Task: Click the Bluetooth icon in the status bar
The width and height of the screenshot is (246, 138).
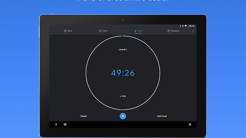Action: [x=180, y=26]
